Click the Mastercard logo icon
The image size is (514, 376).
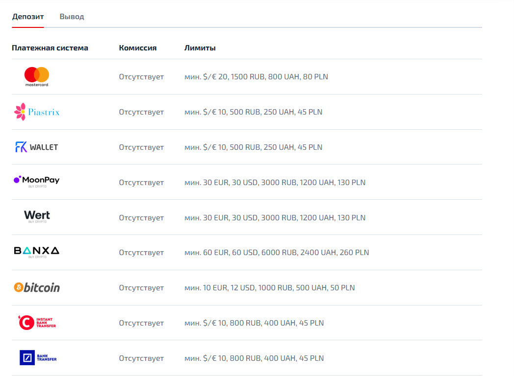(x=37, y=76)
